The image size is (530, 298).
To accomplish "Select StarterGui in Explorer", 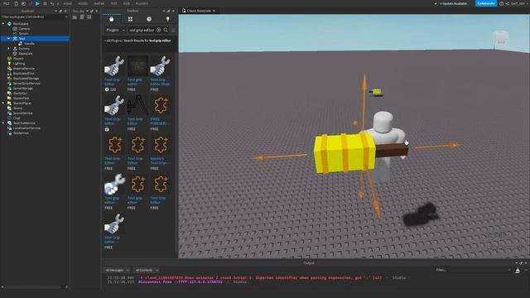I will pyautogui.click(x=20, y=94).
